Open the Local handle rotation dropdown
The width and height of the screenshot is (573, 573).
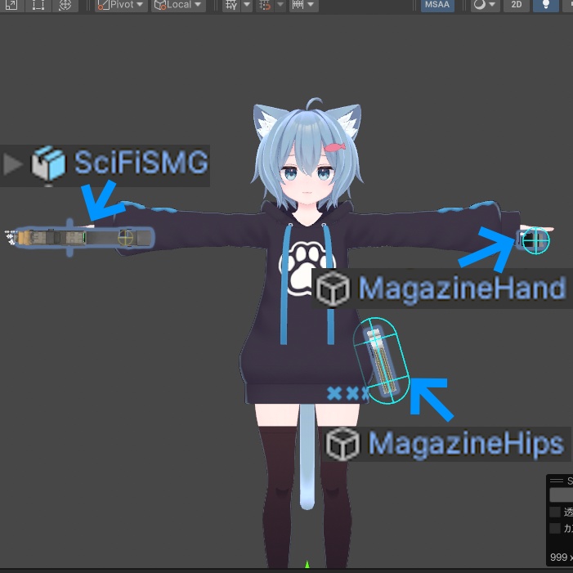tap(178, 5)
